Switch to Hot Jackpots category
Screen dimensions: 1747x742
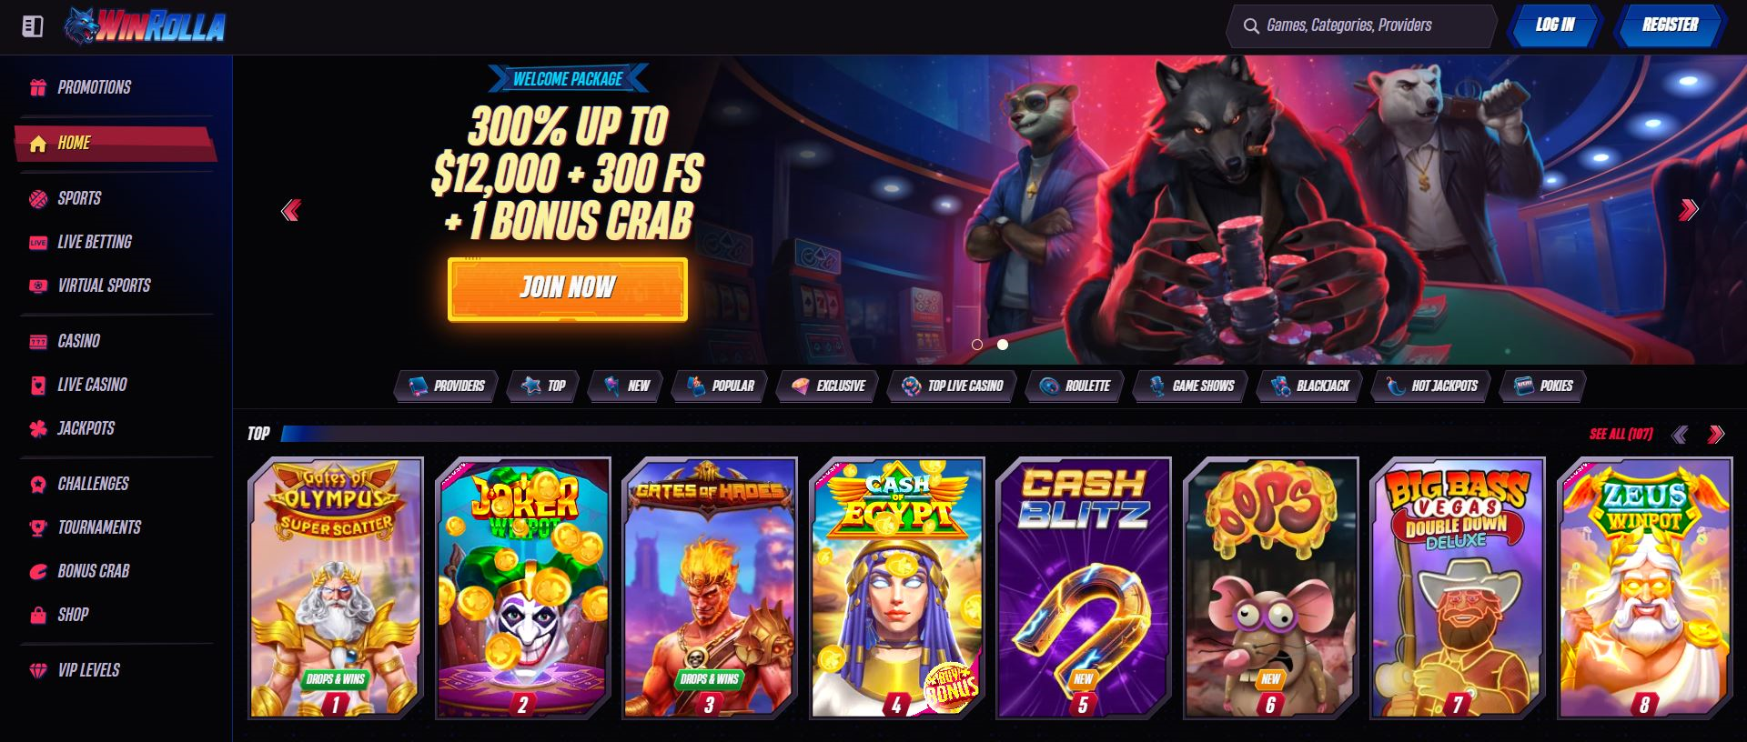[1432, 386]
